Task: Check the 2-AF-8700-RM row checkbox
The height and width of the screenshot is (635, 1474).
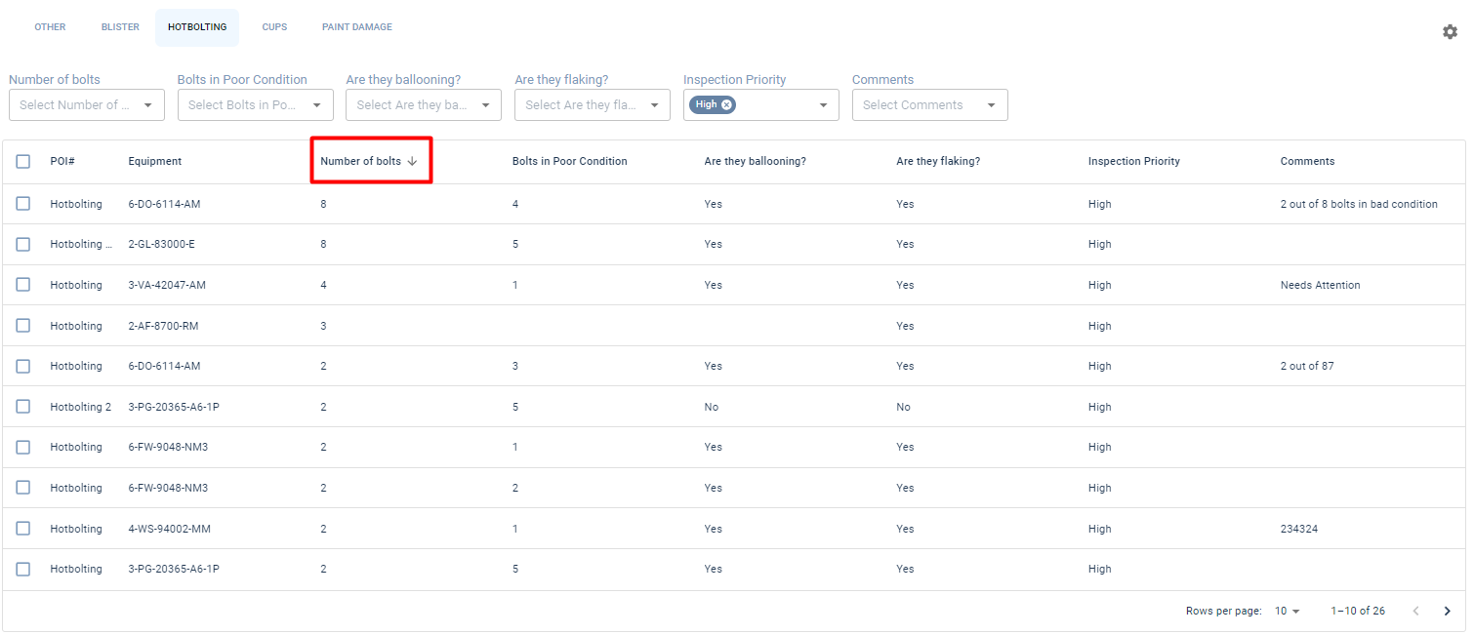Action: 23,326
